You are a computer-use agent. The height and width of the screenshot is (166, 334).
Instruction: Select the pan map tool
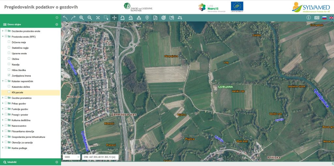pyautogui.click(x=114, y=18)
